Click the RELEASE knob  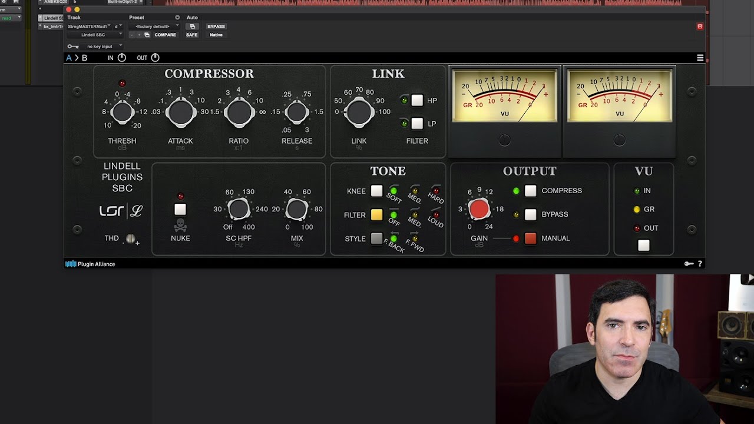coord(297,112)
